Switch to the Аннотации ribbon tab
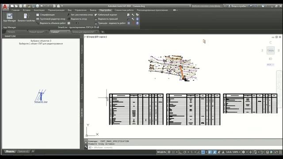 pyautogui.click(x=39, y=10)
